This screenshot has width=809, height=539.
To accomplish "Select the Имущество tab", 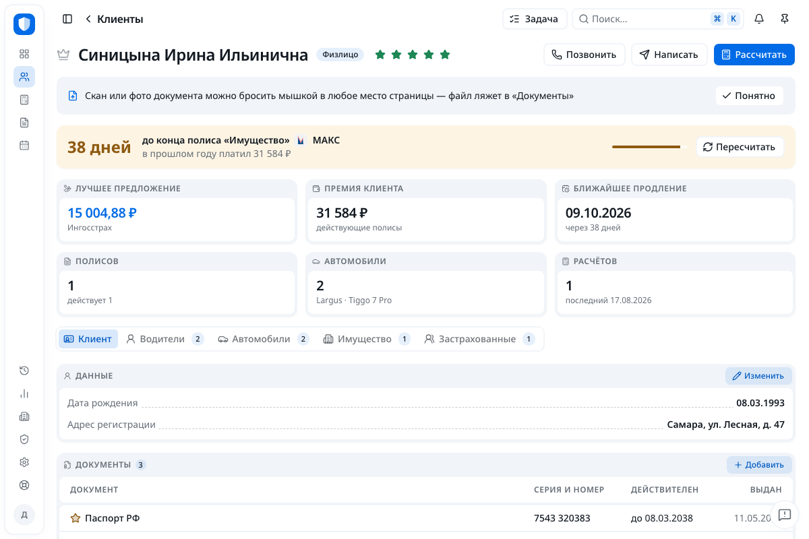I will [366, 339].
